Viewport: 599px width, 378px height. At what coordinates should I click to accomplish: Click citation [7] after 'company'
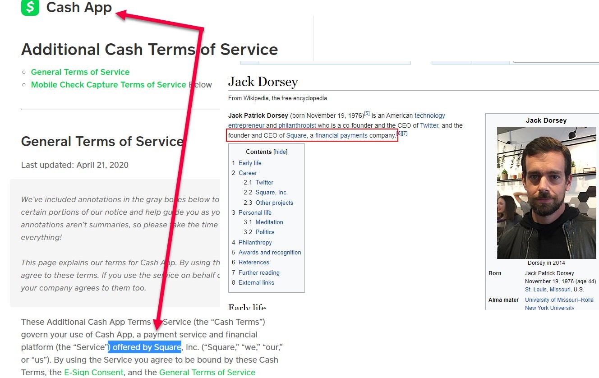coord(405,134)
